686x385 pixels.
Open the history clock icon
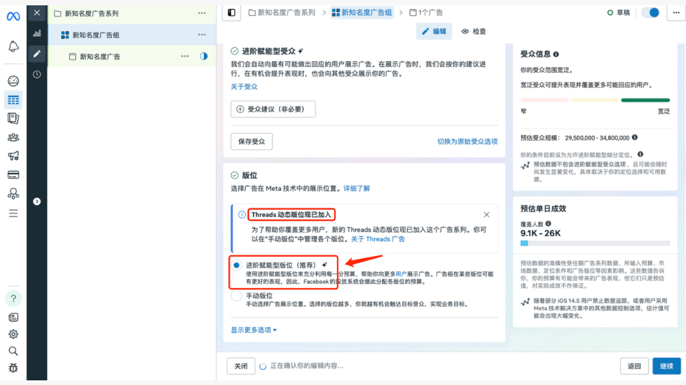point(37,74)
